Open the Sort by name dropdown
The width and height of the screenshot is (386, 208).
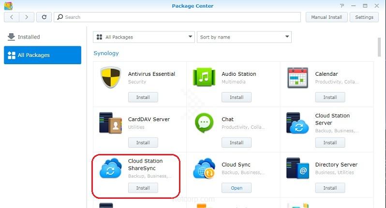coord(244,37)
